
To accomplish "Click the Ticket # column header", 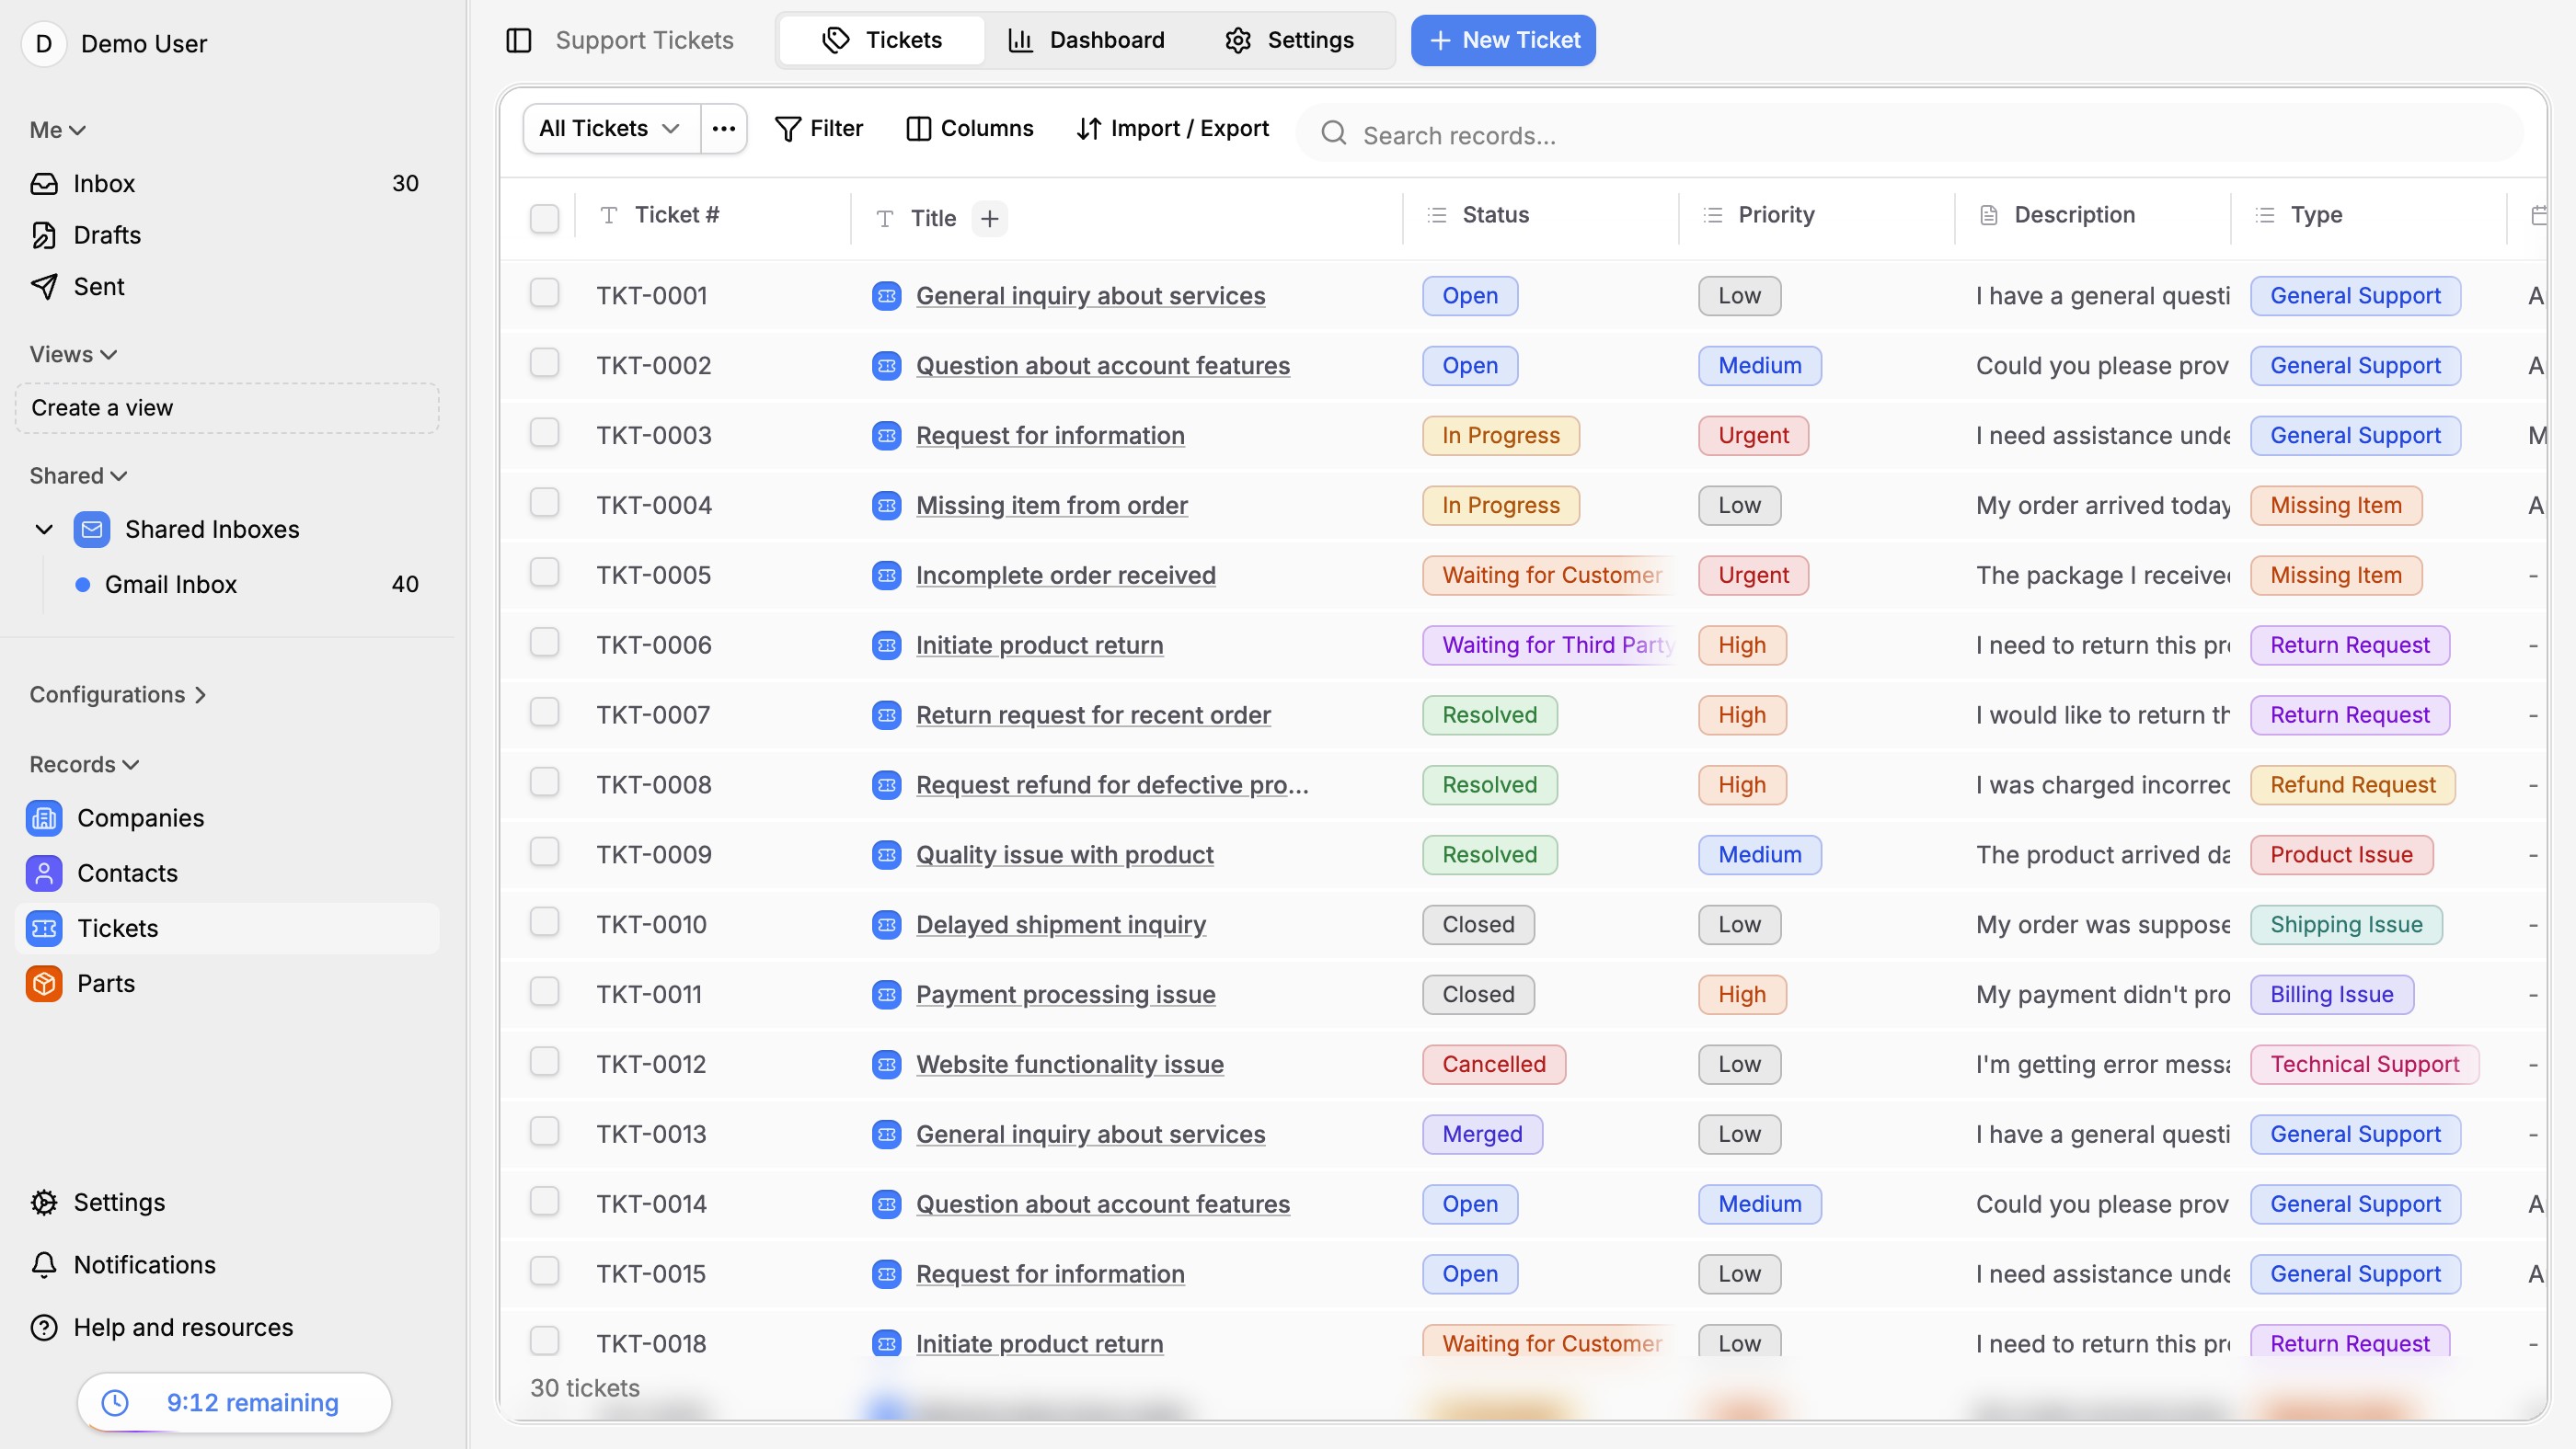I will 712,215.
